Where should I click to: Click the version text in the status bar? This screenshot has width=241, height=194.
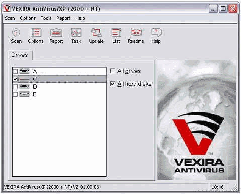click(x=51, y=187)
